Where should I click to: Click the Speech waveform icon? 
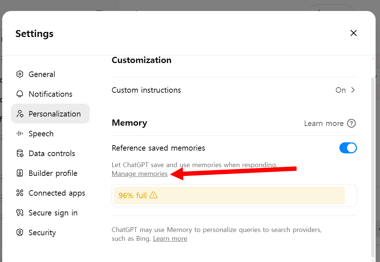20,133
